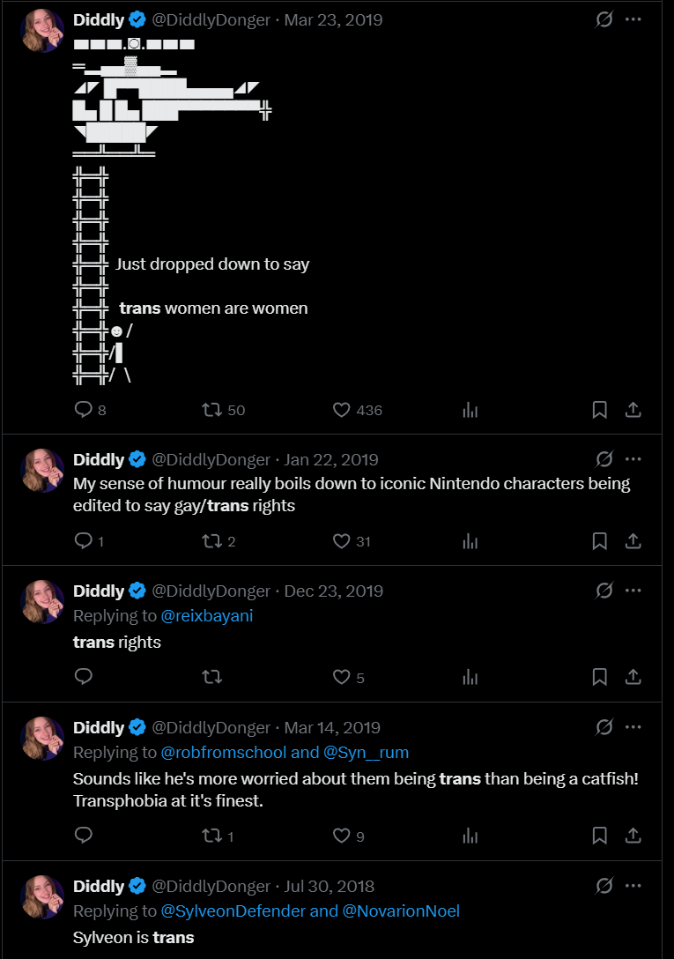Bookmark the helicopter ladder tweet
Image resolution: width=674 pixels, height=959 pixels.
click(599, 410)
